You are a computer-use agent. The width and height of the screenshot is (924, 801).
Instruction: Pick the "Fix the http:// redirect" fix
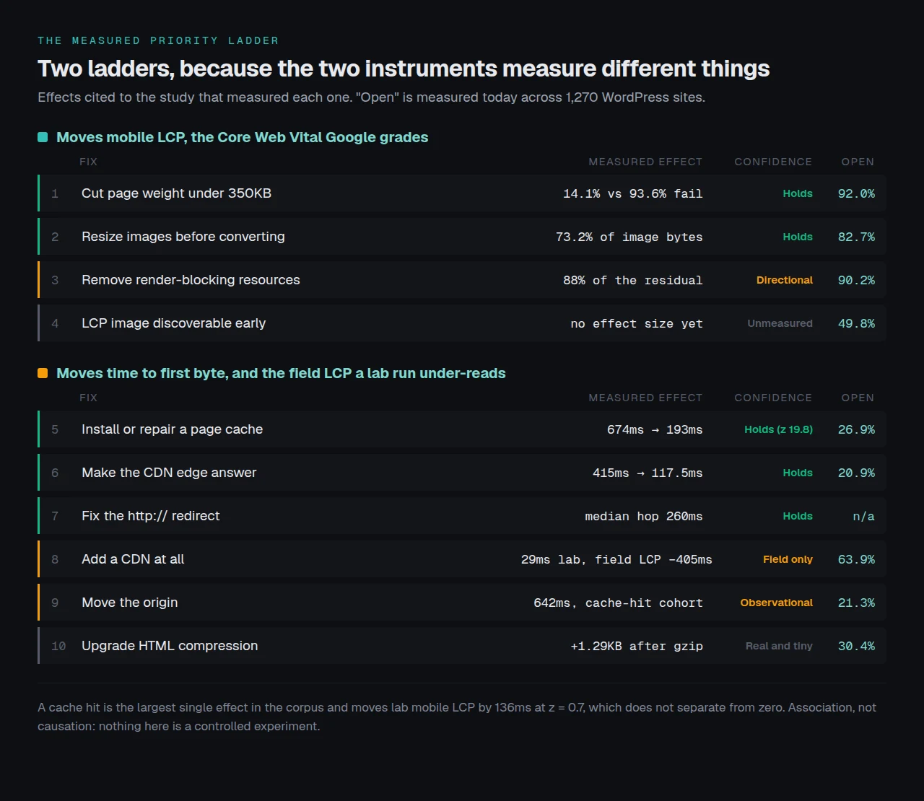[150, 516]
